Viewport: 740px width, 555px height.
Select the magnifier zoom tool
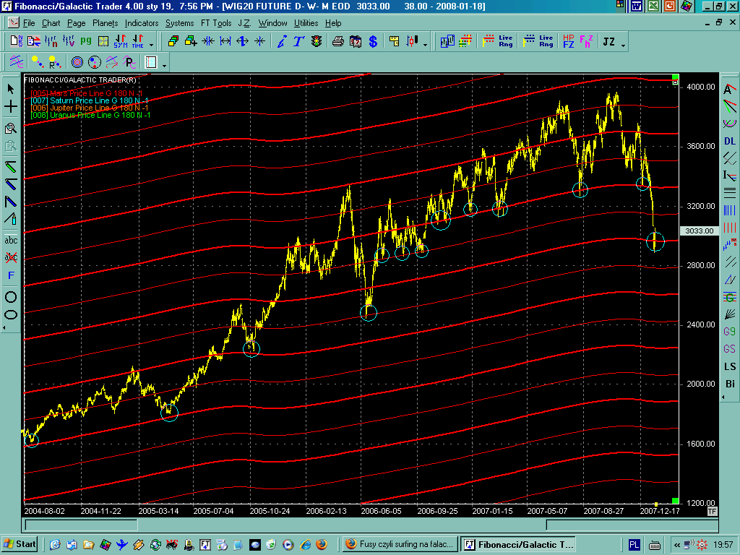click(x=11, y=129)
